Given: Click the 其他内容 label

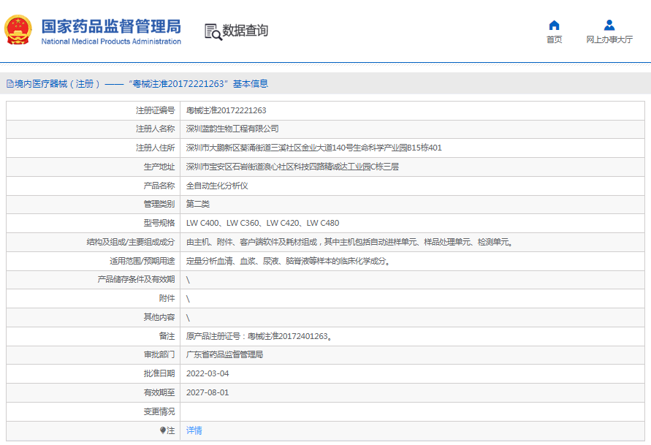Looking at the screenshot, I should (x=159, y=317).
